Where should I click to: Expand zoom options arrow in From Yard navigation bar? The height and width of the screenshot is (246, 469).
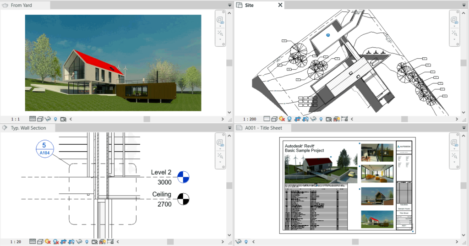220,39
